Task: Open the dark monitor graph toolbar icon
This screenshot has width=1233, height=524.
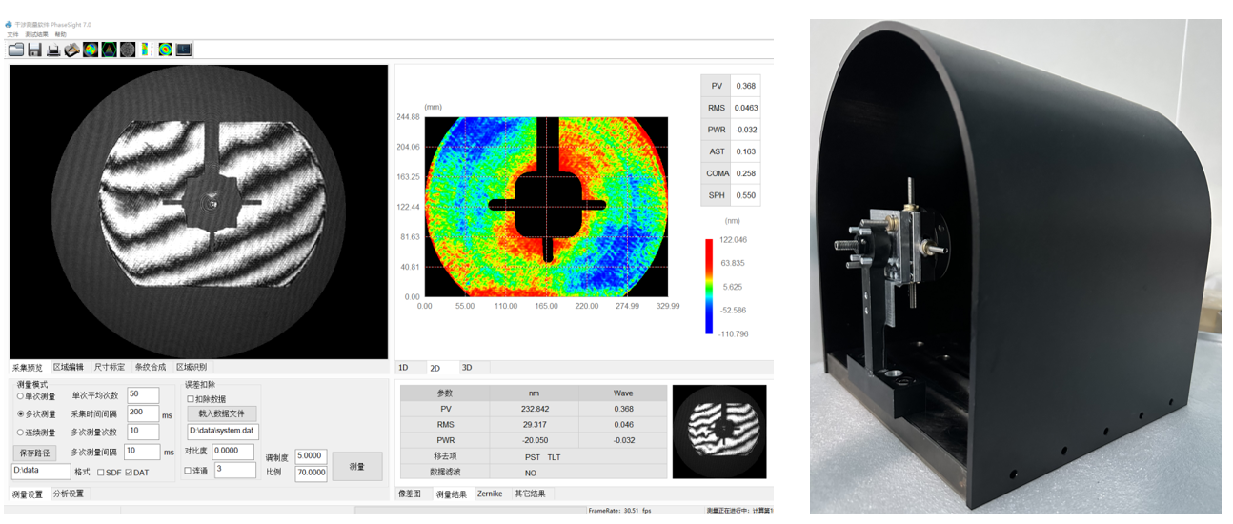Action: coord(184,50)
